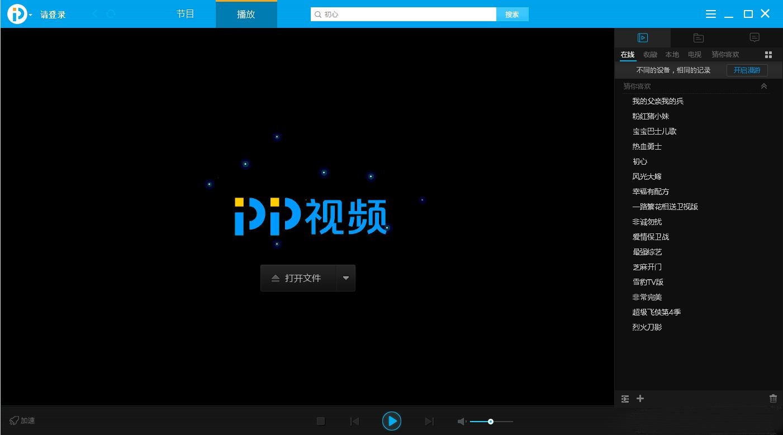Screen dimensions: 783x435
Task: Click the search box with 初心
Action: [x=404, y=15]
